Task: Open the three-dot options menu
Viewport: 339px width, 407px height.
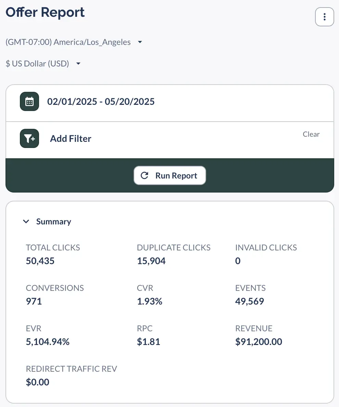Action: click(x=324, y=16)
